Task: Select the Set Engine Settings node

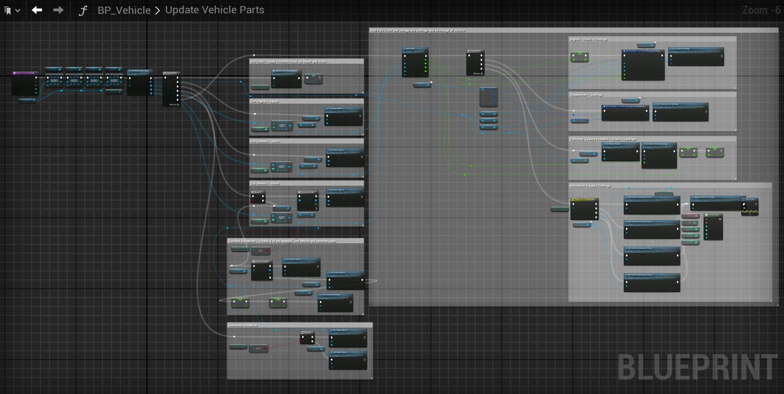Action: click(x=696, y=57)
